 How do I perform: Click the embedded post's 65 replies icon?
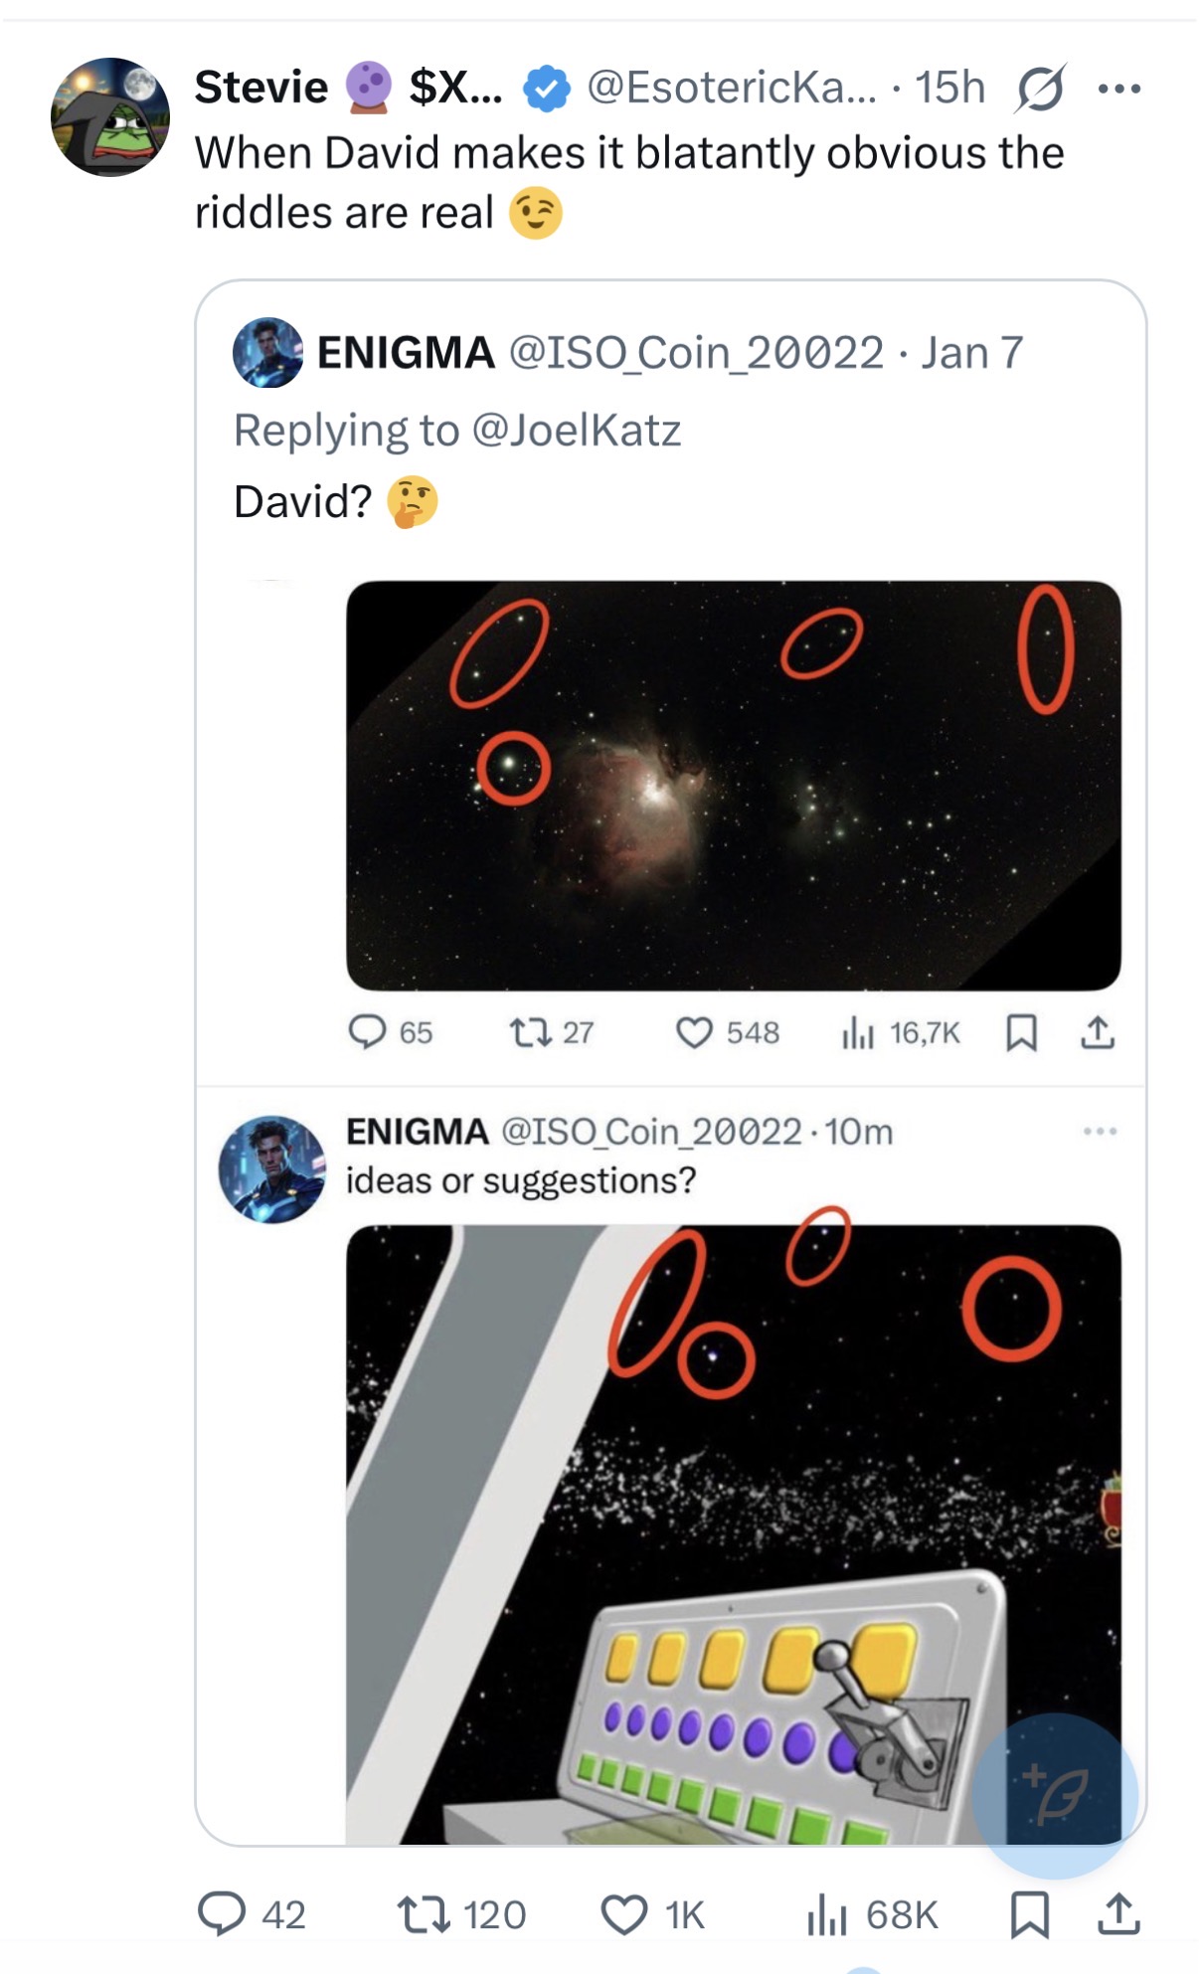click(x=367, y=1033)
